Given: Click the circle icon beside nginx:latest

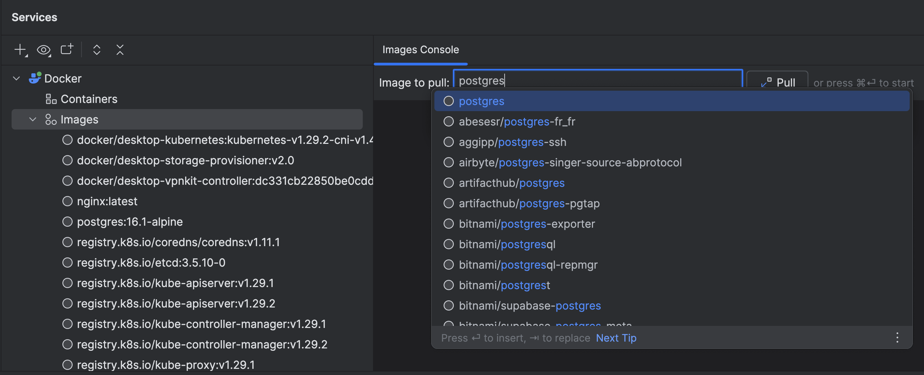Looking at the screenshot, I should coord(68,201).
